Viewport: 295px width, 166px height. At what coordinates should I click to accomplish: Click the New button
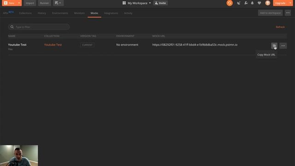10,3
